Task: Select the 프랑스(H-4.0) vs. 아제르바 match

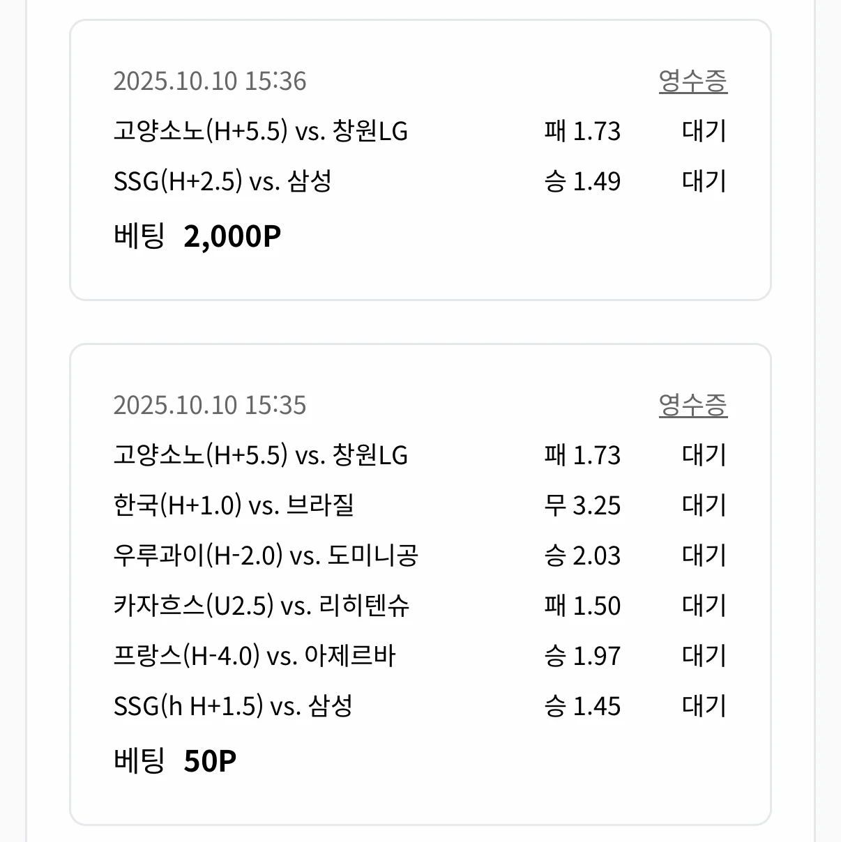Action: 254,656
